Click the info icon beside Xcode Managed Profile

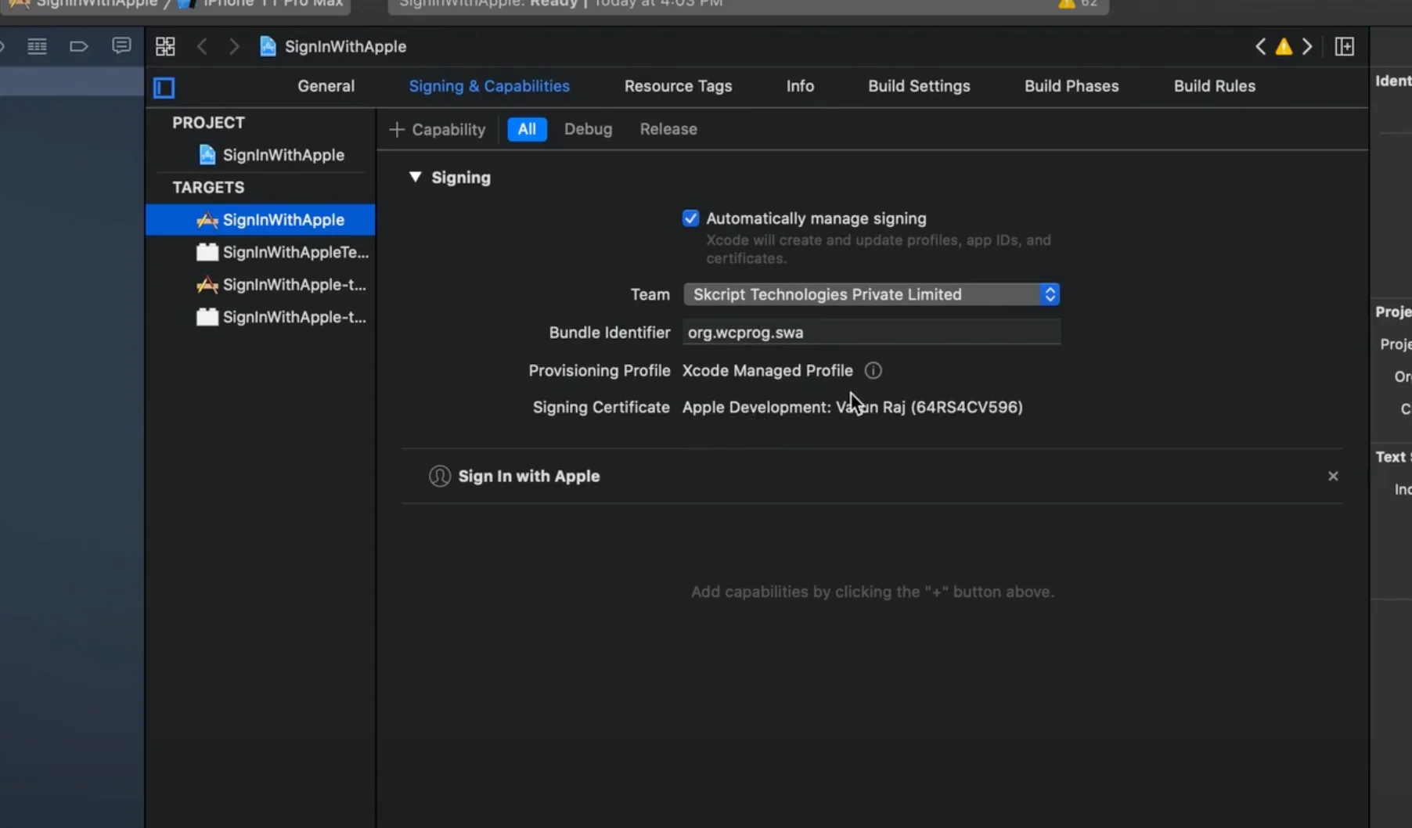tap(873, 370)
